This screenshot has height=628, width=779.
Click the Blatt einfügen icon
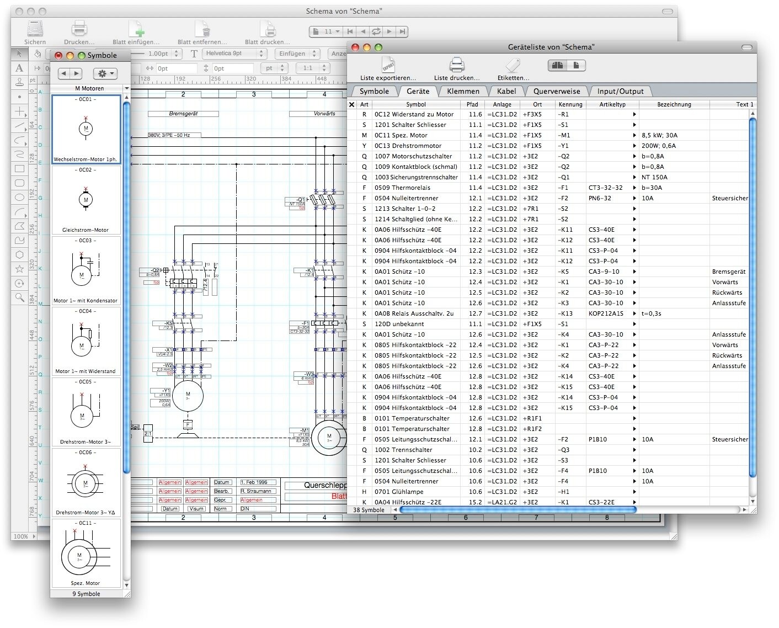coord(136,29)
